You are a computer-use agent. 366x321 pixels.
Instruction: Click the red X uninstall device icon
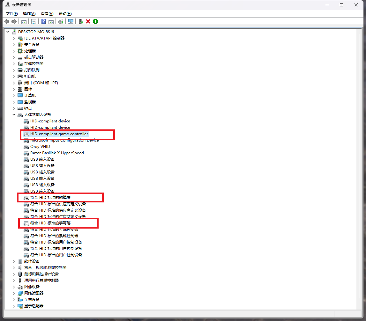[88, 21]
